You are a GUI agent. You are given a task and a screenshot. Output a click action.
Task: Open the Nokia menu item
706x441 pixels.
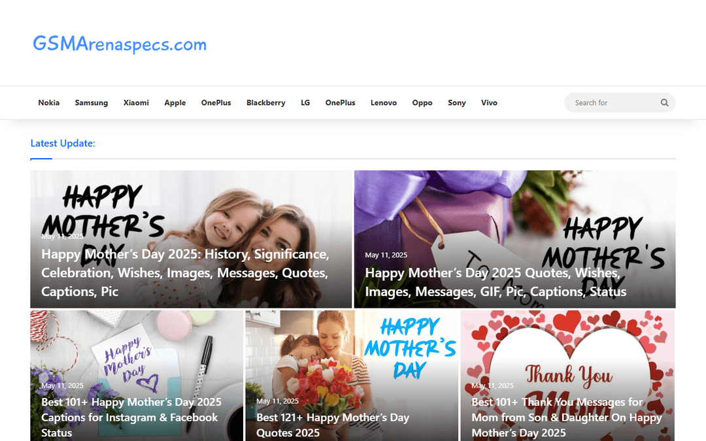[48, 103]
